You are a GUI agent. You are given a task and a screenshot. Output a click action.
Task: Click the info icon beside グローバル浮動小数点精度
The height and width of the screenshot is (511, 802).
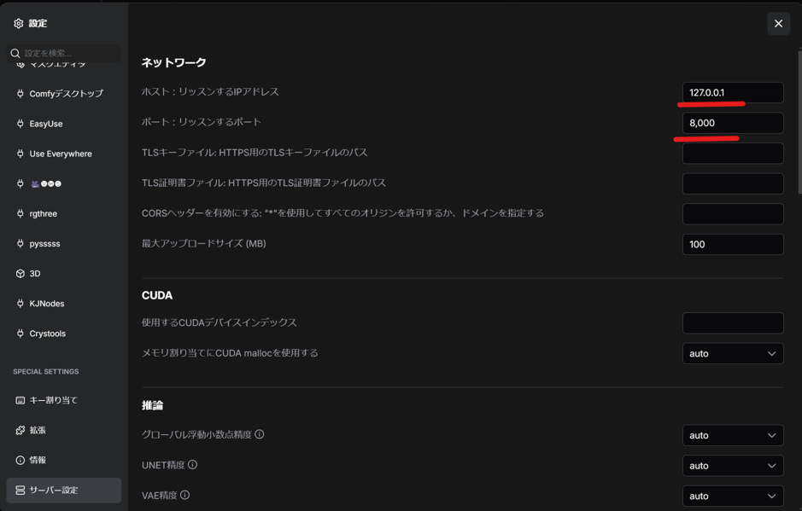(260, 434)
